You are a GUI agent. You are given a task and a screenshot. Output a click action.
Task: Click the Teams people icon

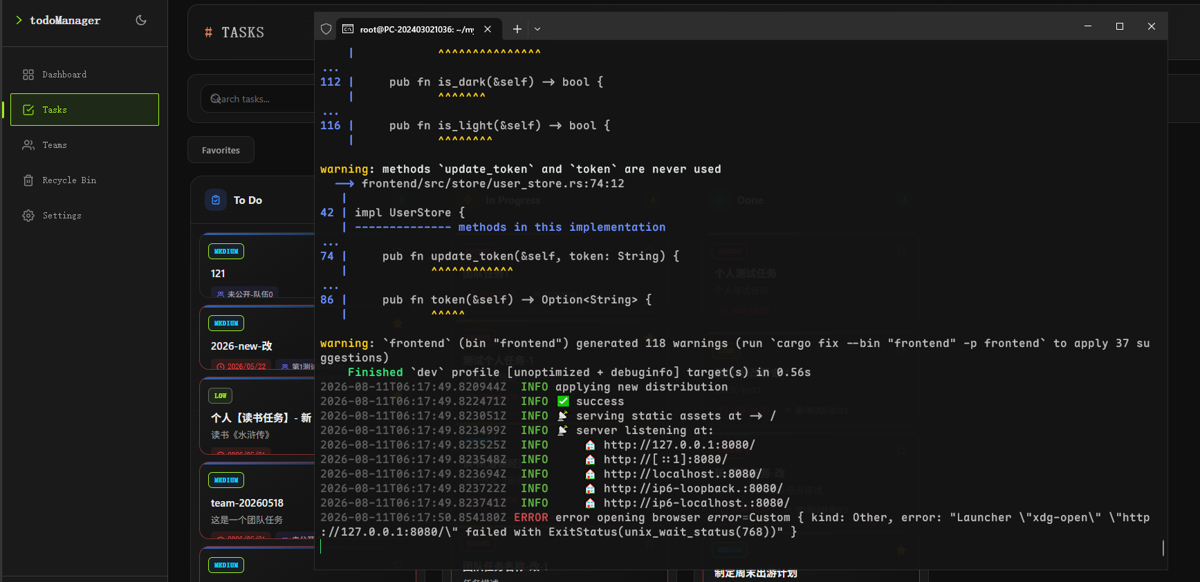click(28, 145)
